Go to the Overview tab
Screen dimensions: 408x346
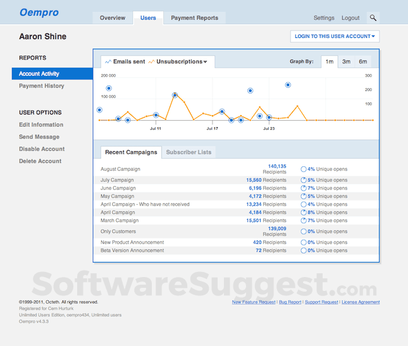tap(112, 18)
